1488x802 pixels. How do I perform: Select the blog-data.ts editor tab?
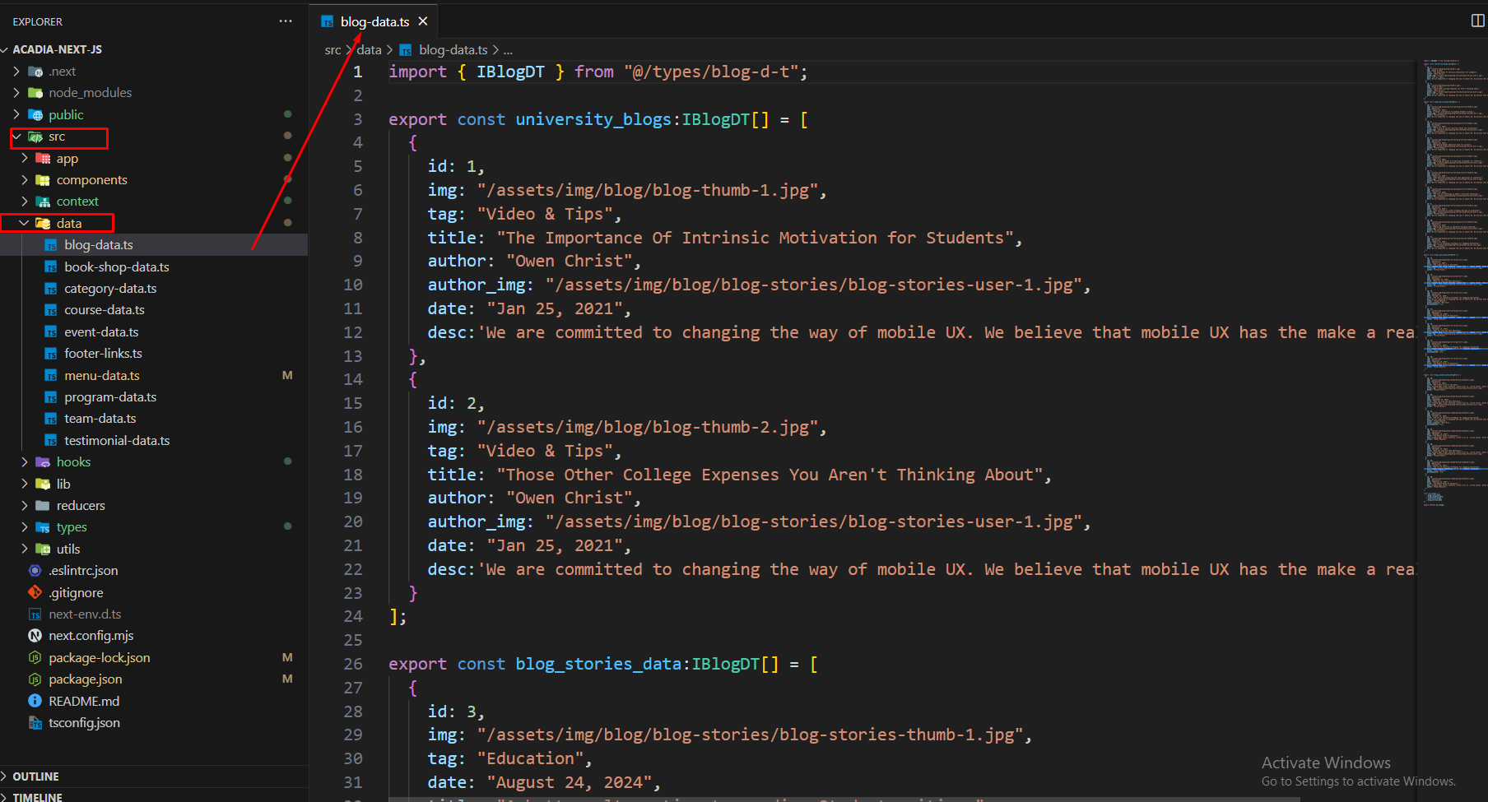click(374, 21)
